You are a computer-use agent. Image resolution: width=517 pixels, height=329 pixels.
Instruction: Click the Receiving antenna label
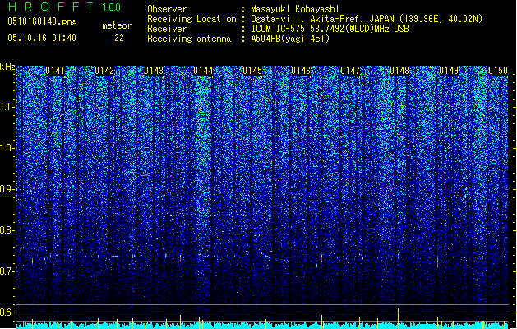(189, 39)
